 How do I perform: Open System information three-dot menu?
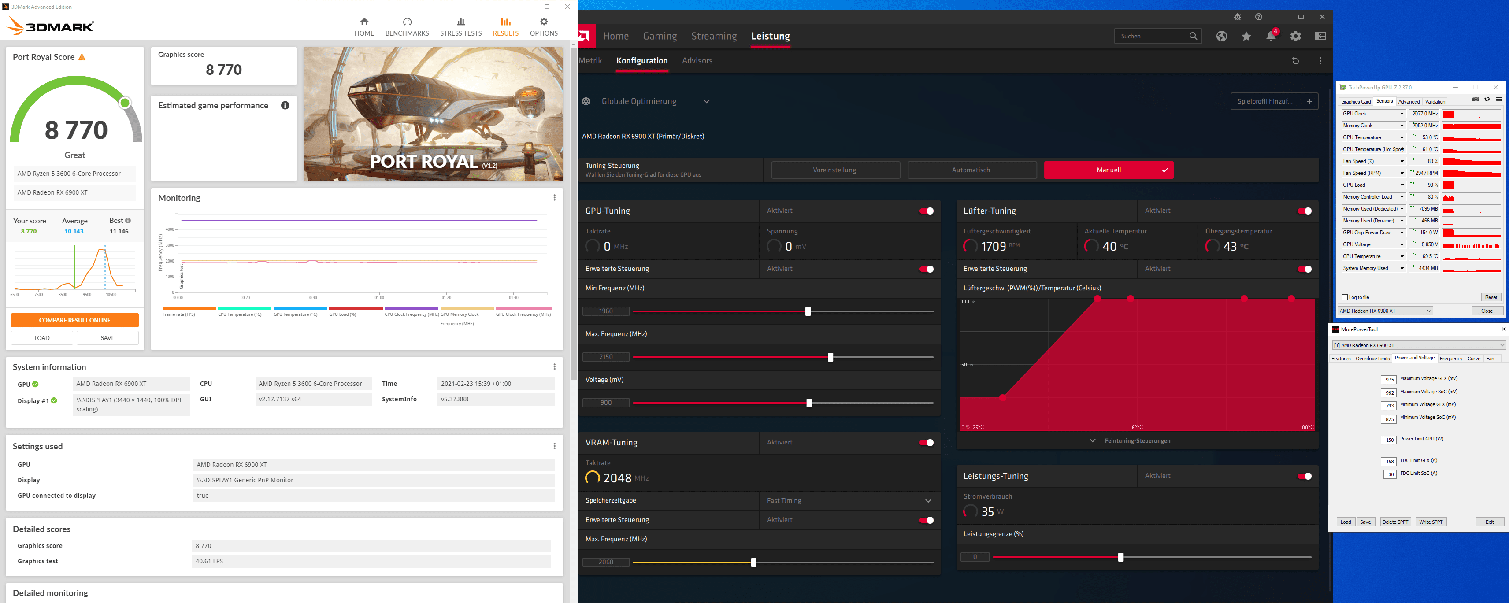pyautogui.click(x=554, y=367)
